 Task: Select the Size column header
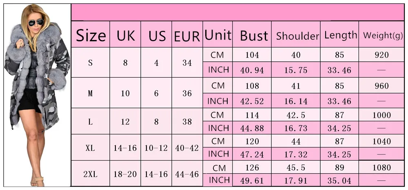tap(91, 36)
